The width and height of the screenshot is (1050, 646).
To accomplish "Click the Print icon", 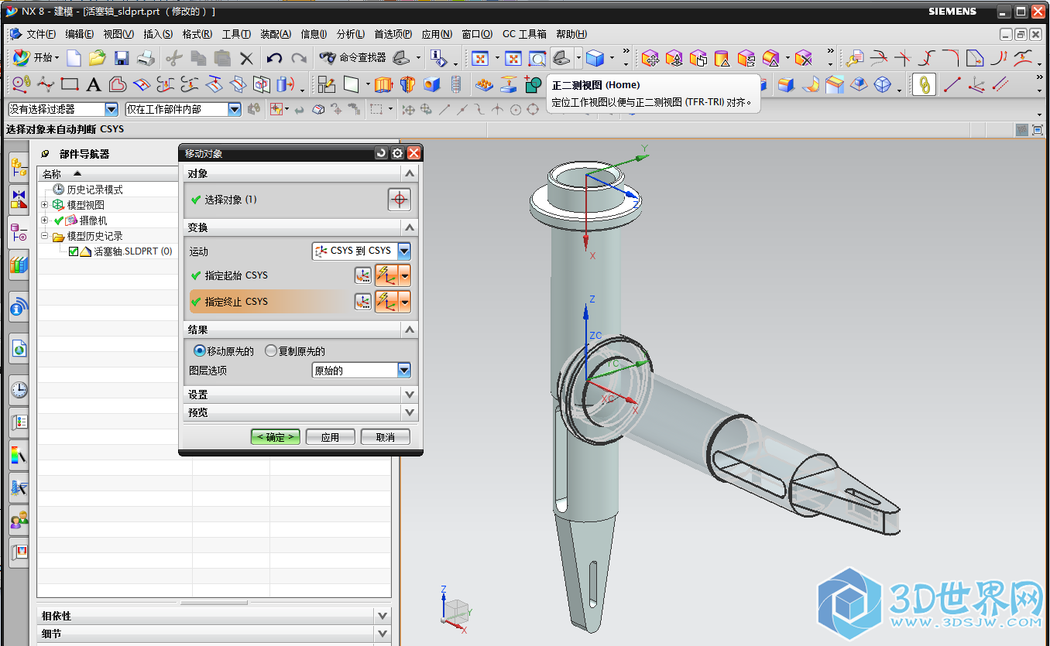I will pyautogui.click(x=146, y=58).
